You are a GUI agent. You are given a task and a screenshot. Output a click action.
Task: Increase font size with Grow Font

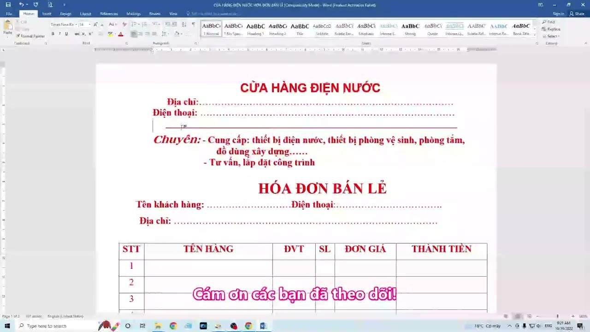coord(95,24)
